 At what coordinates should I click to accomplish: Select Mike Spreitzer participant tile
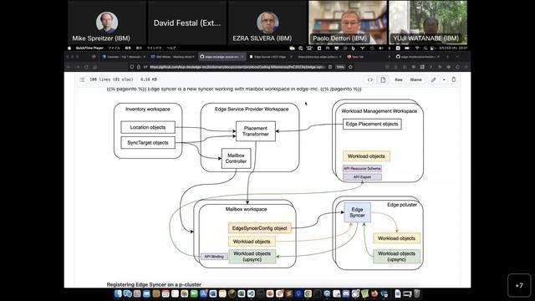coord(107,23)
